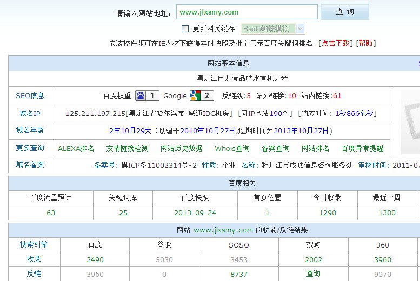This screenshot has width=420, height=281.
Task: Click the 反链数 value 5
Action: [x=249, y=95]
